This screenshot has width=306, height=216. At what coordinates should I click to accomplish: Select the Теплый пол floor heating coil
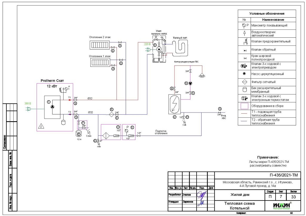(x=180, y=47)
